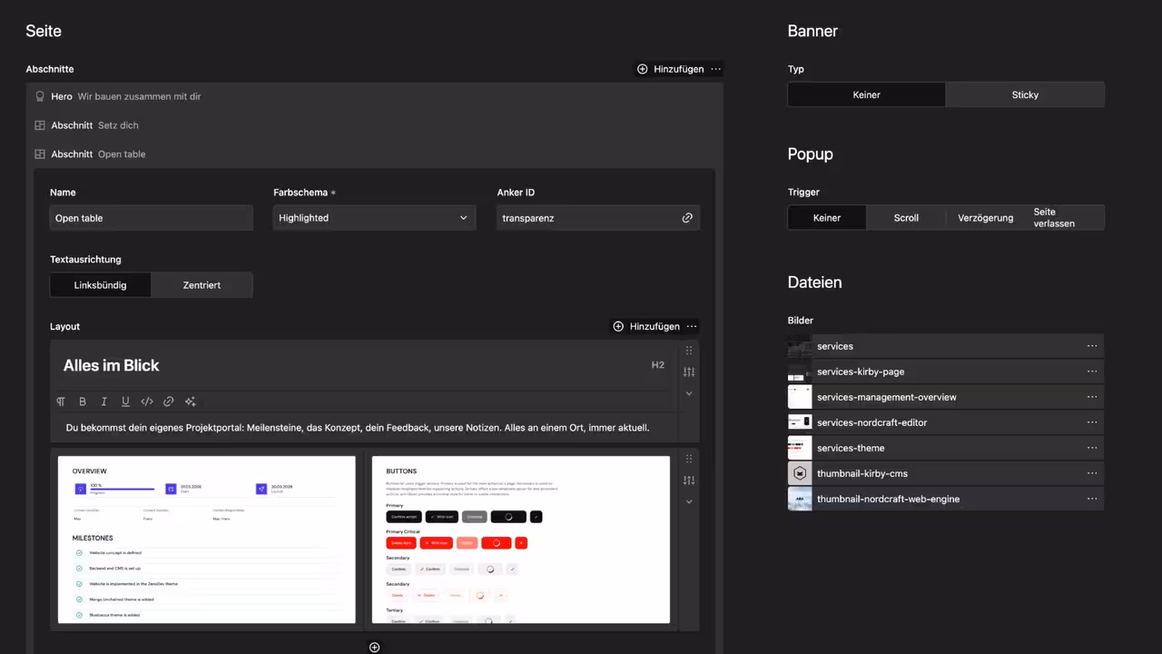Click the services-theme thumbnail preview
This screenshot has height=654, width=1162.
tap(800, 448)
